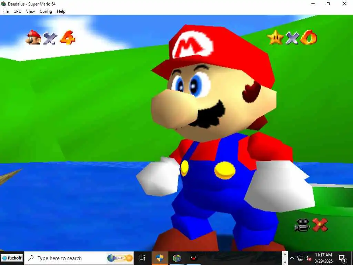This screenshot has width=353, height=265.
Task: Restore down the Daedalus window
Action: point(329,3)
